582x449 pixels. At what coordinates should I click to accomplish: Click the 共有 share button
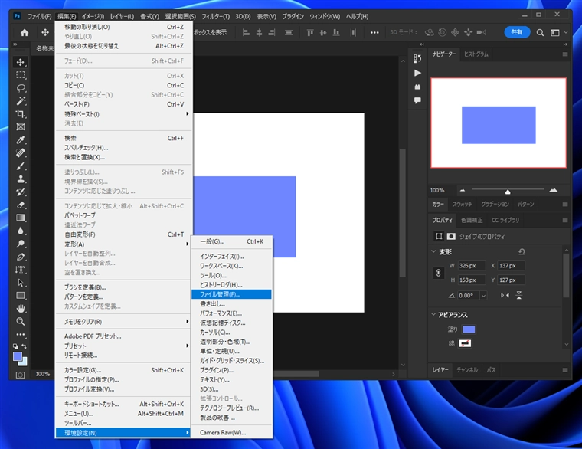tap(517, 32)
